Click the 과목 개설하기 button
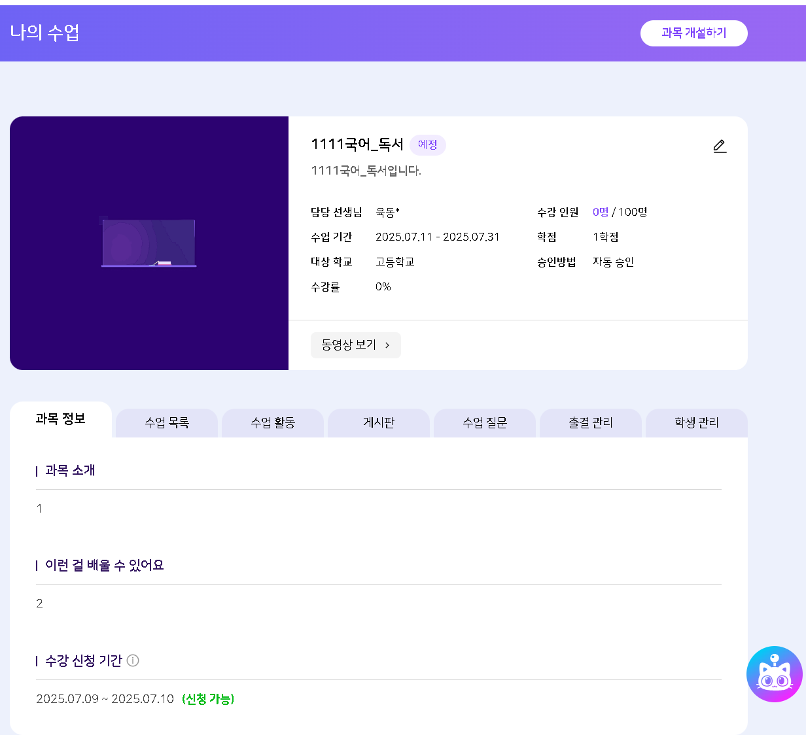This screenshot has height=735, width=806. point(693,33)
